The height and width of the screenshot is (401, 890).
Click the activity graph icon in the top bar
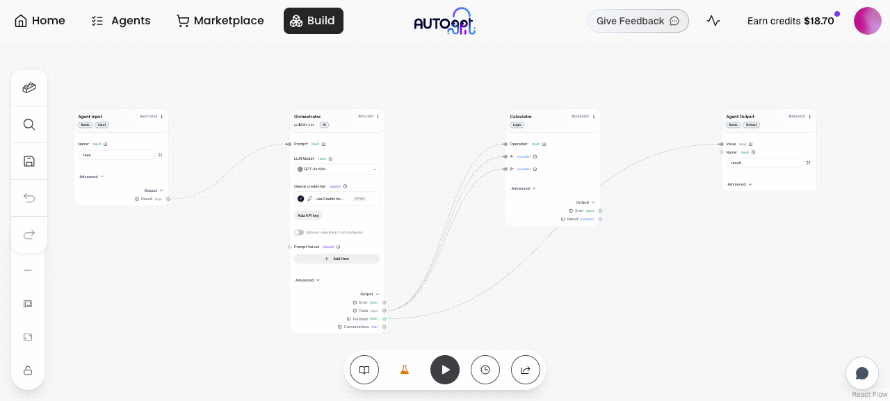point(713,21)
